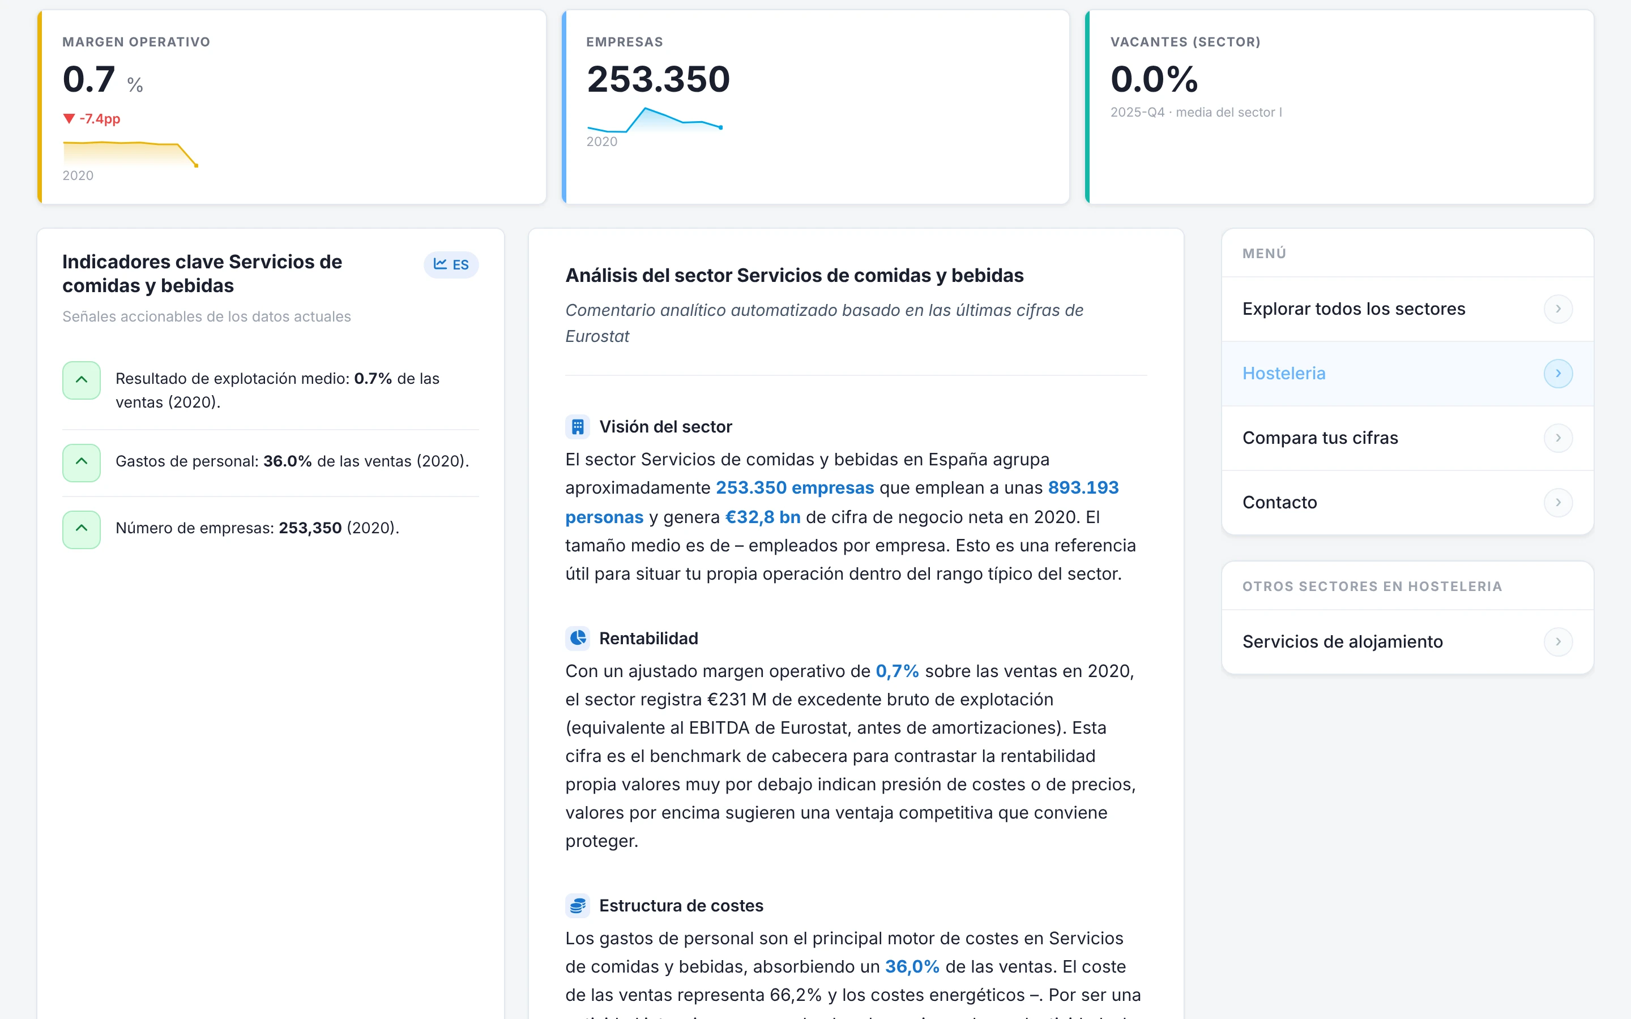Click the Gastos de personal 36.0% indicator text

[292, 461]
